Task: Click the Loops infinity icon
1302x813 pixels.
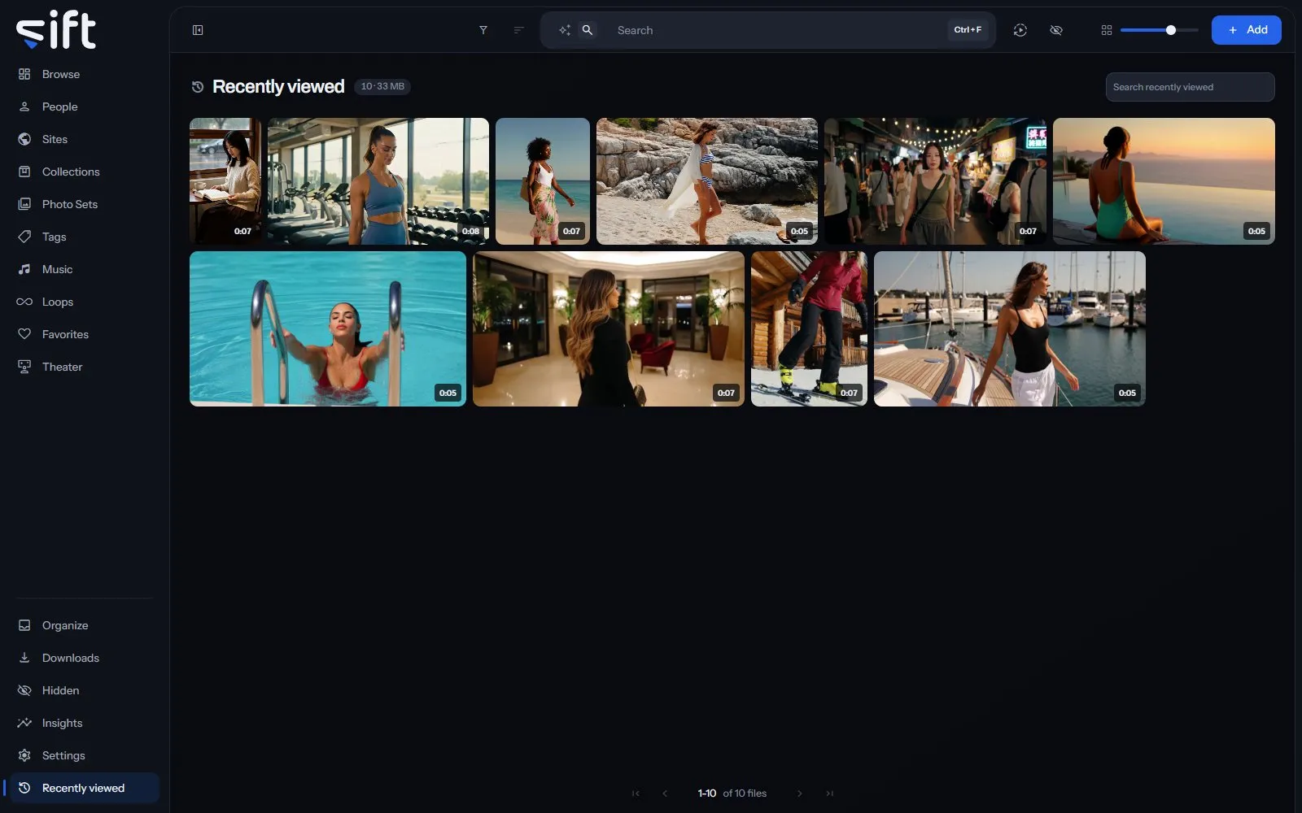Action: (x=24, y=302)
